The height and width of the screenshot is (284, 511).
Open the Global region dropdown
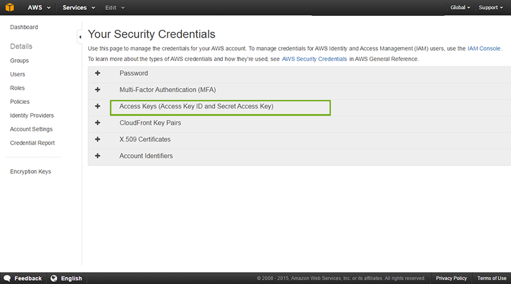click(460, 8)
